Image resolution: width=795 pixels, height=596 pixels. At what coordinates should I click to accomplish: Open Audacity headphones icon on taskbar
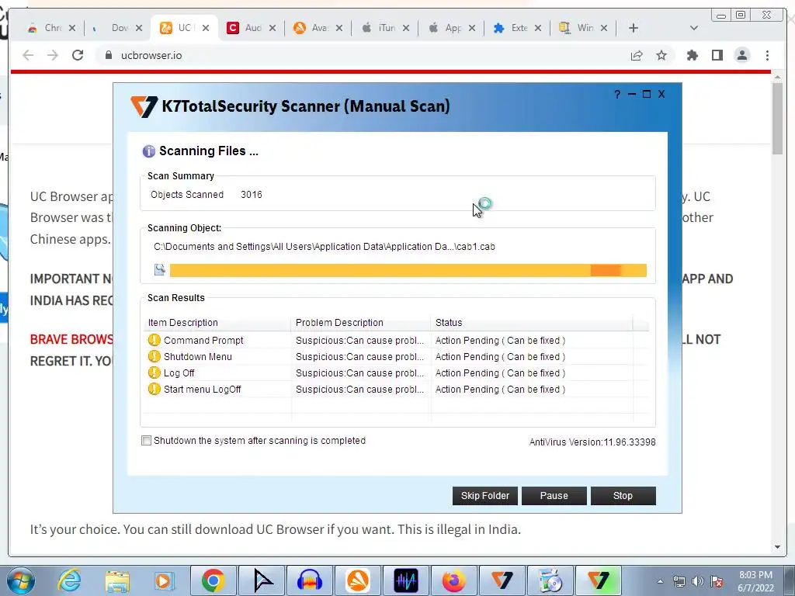[x=310, y=580]
